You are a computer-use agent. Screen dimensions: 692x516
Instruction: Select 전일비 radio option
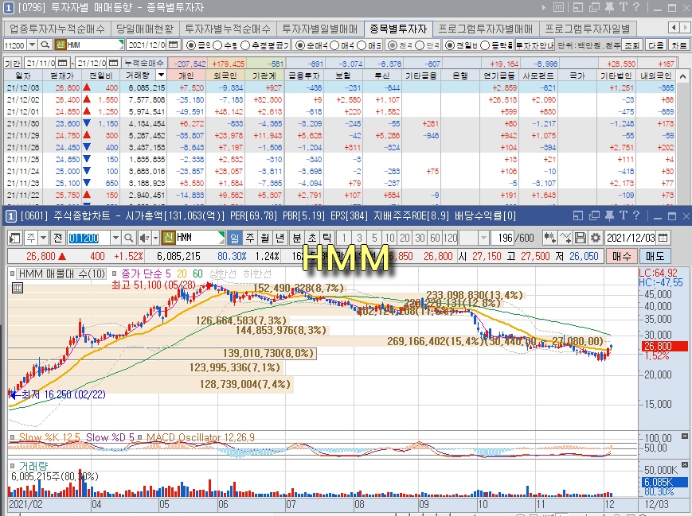click(x=450, y=45)
